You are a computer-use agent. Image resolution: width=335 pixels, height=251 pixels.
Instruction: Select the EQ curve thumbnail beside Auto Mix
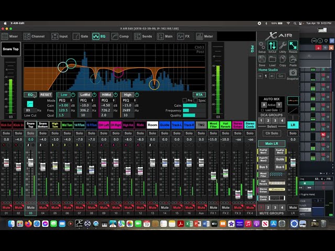293,100
